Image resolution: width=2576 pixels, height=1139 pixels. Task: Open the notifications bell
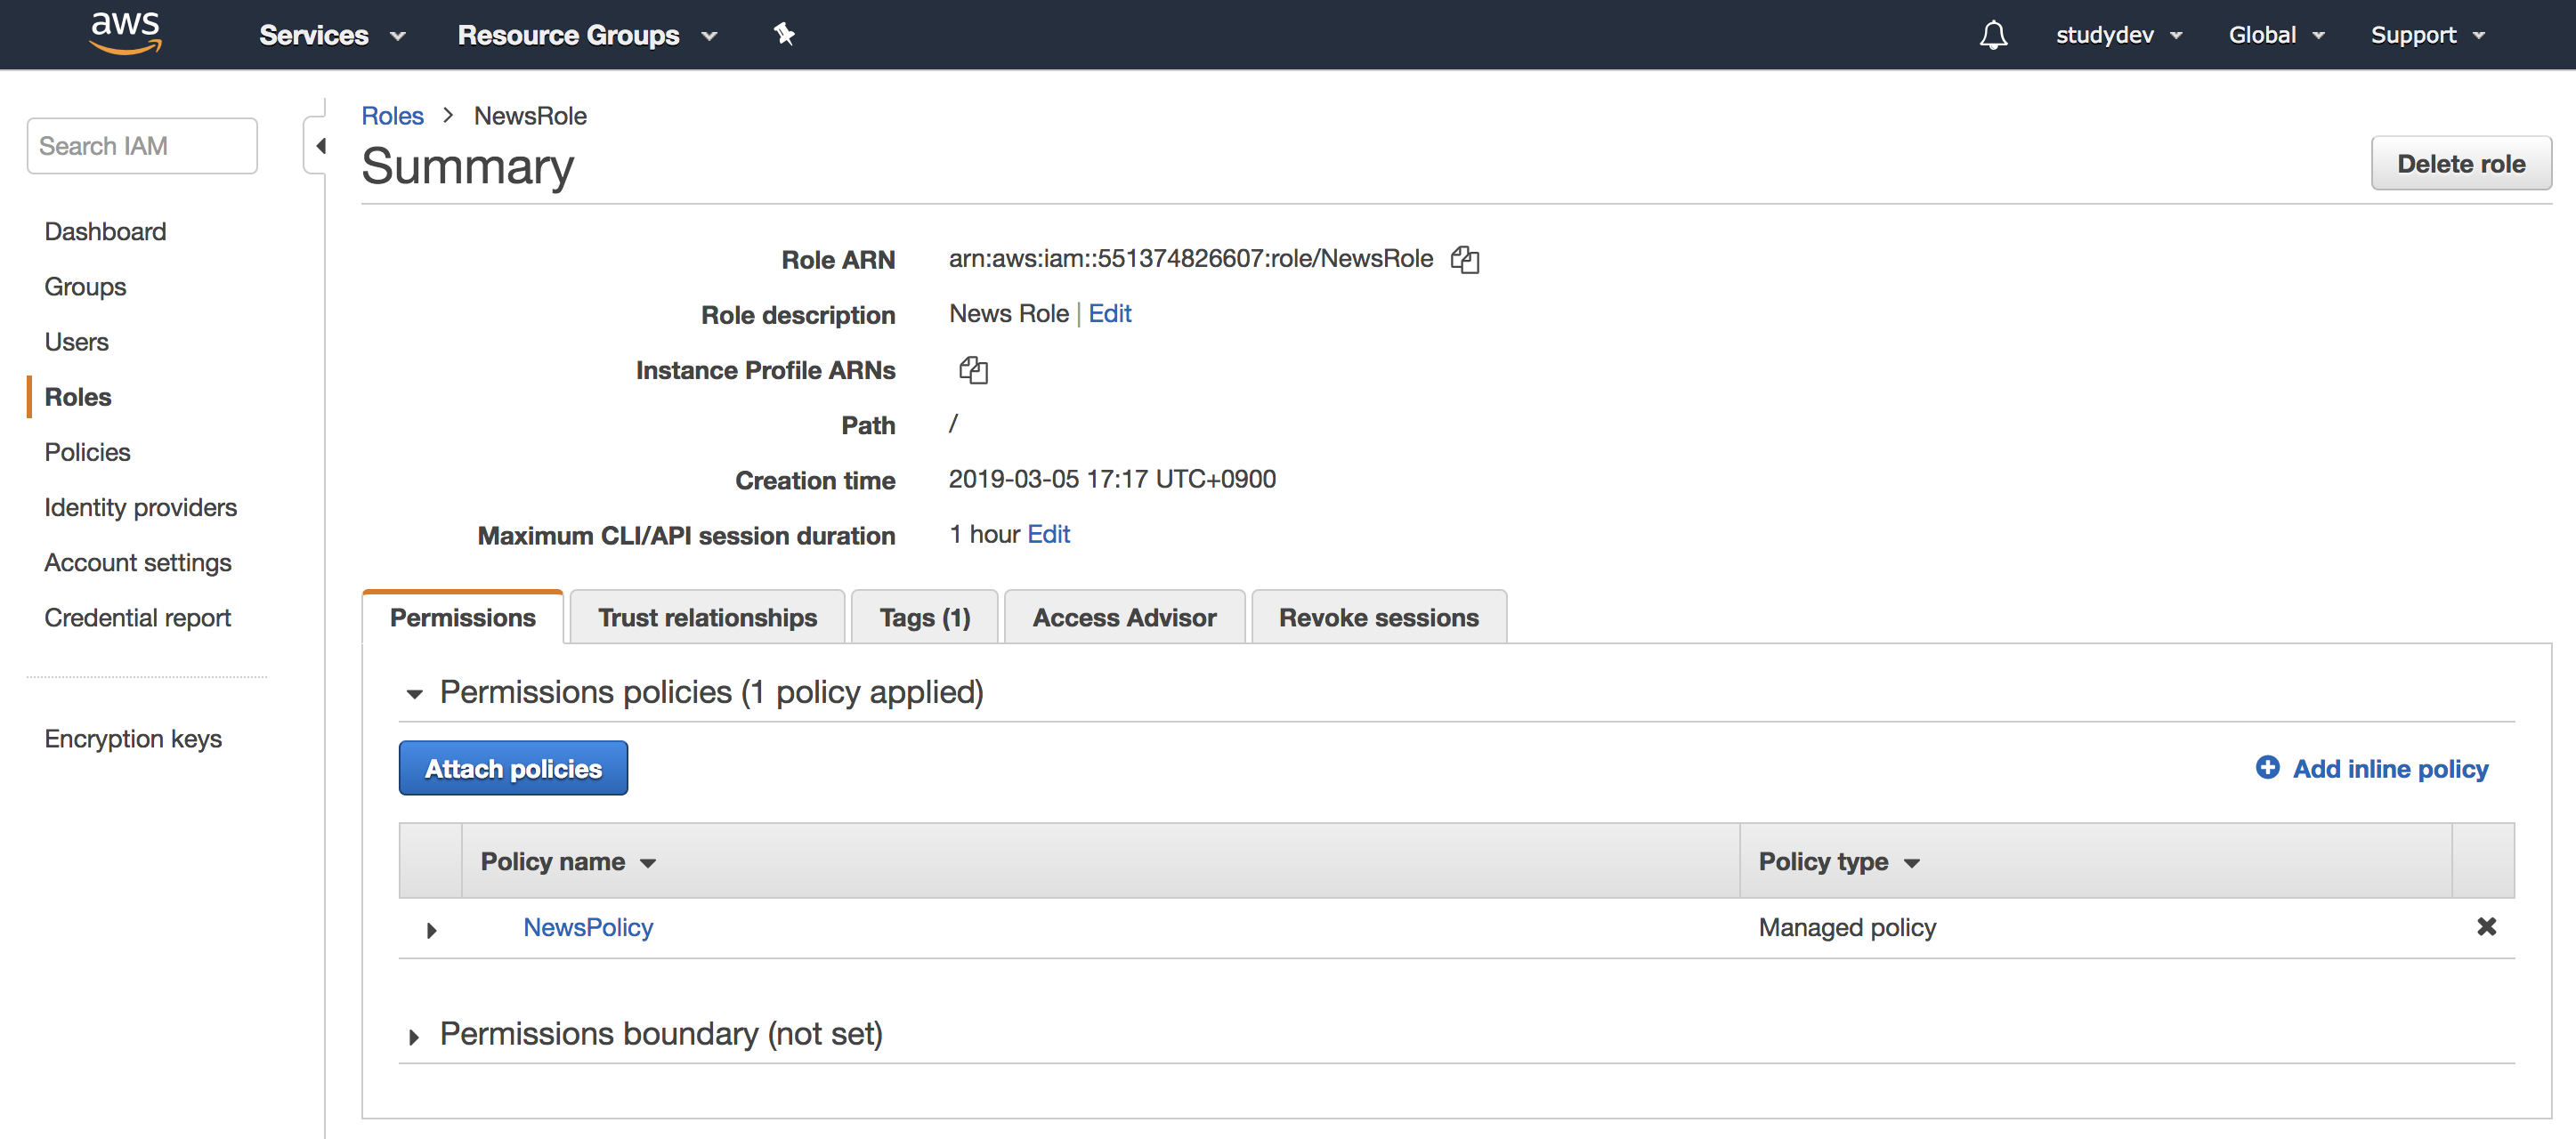[x=1993, y=35]
